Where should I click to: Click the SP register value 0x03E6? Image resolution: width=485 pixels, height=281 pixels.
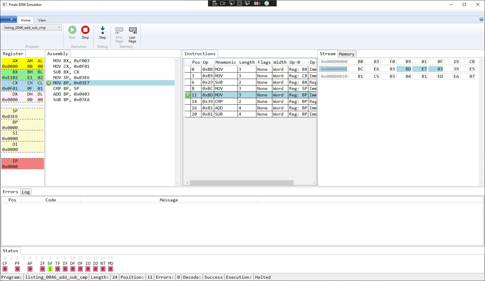(x=10, y=116)
